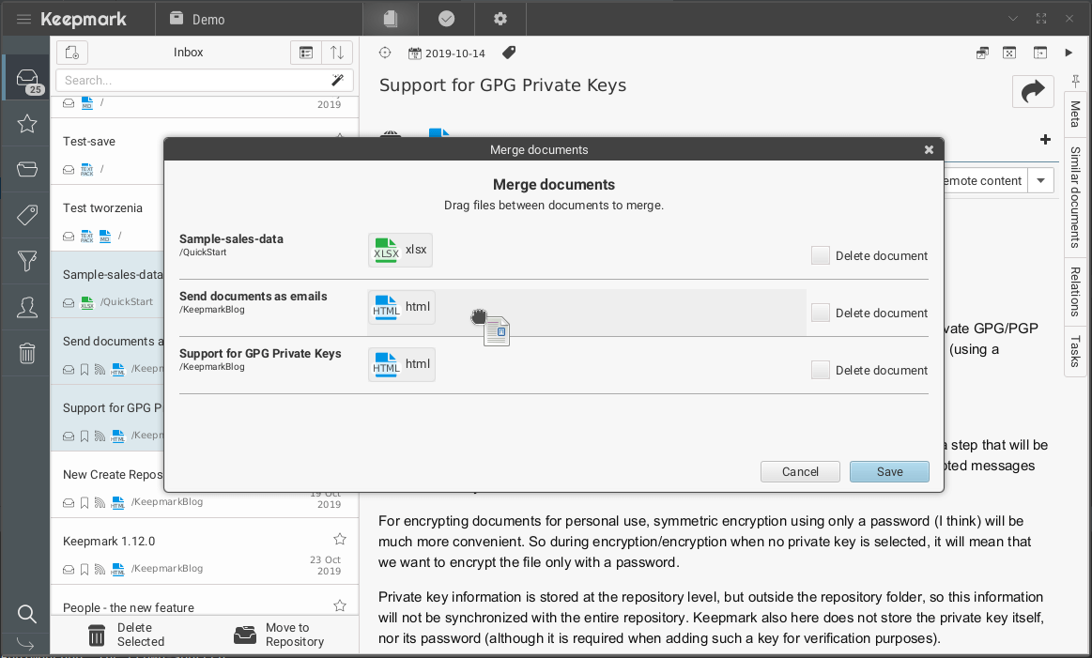Expand the remote content dropdown arrow
1092x658 pixels.
pyautogui.click(x=1040, y=181)
